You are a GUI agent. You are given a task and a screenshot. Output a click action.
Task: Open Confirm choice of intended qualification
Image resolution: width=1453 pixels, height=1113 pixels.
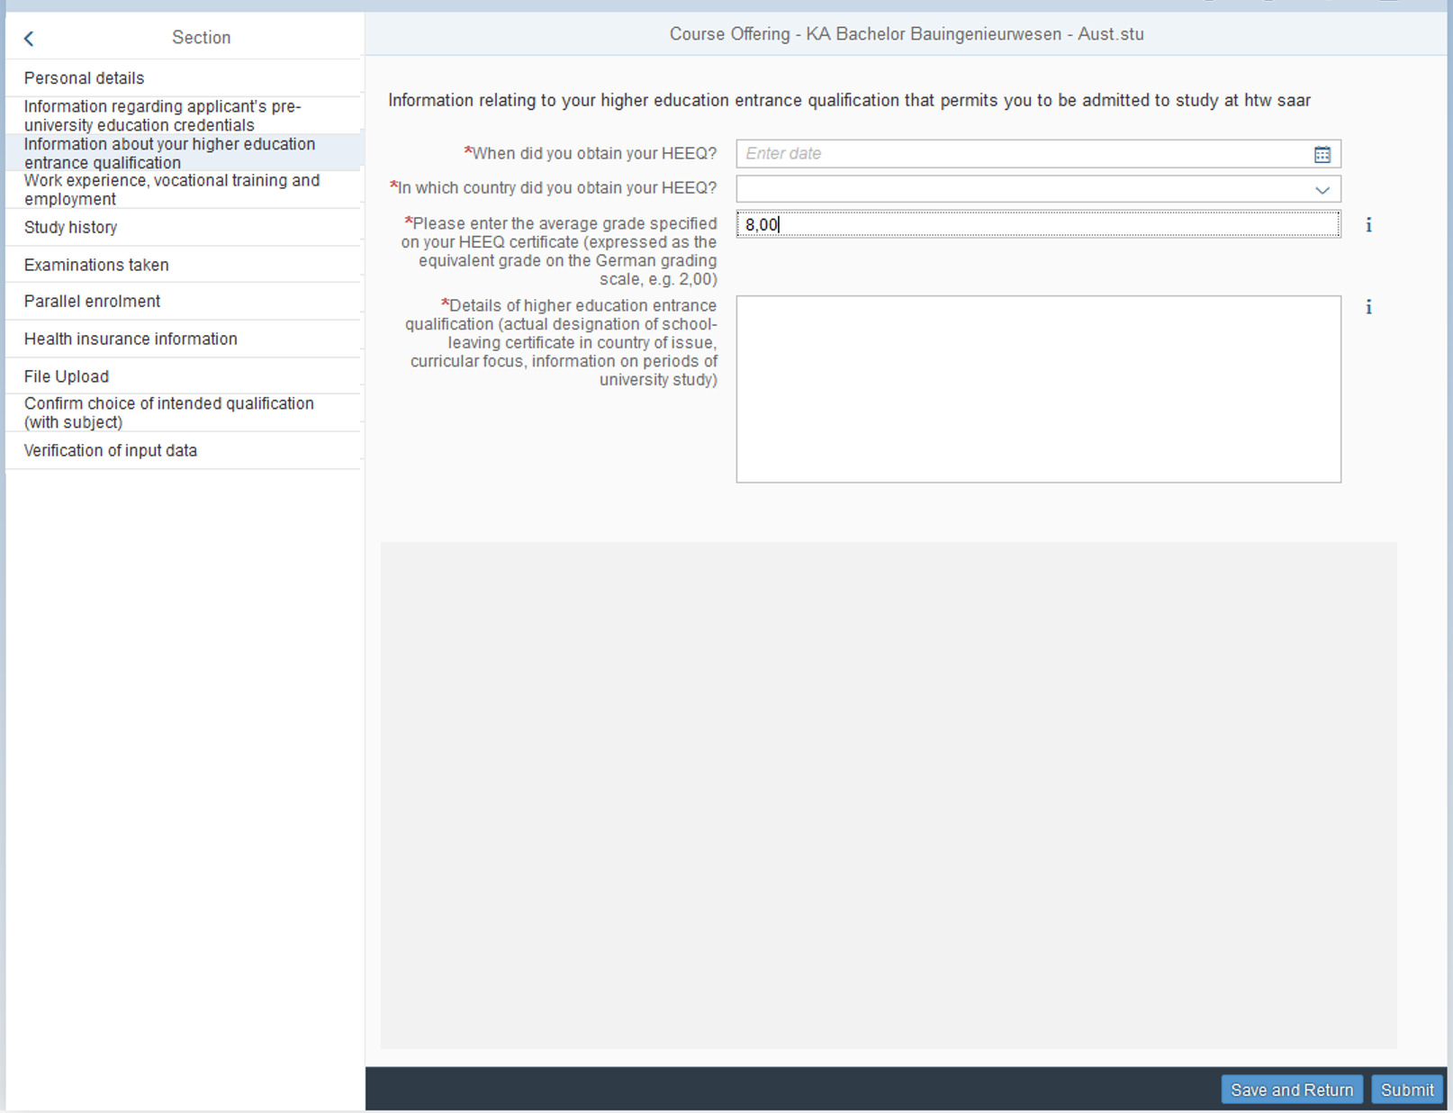(x=168, y=412)
